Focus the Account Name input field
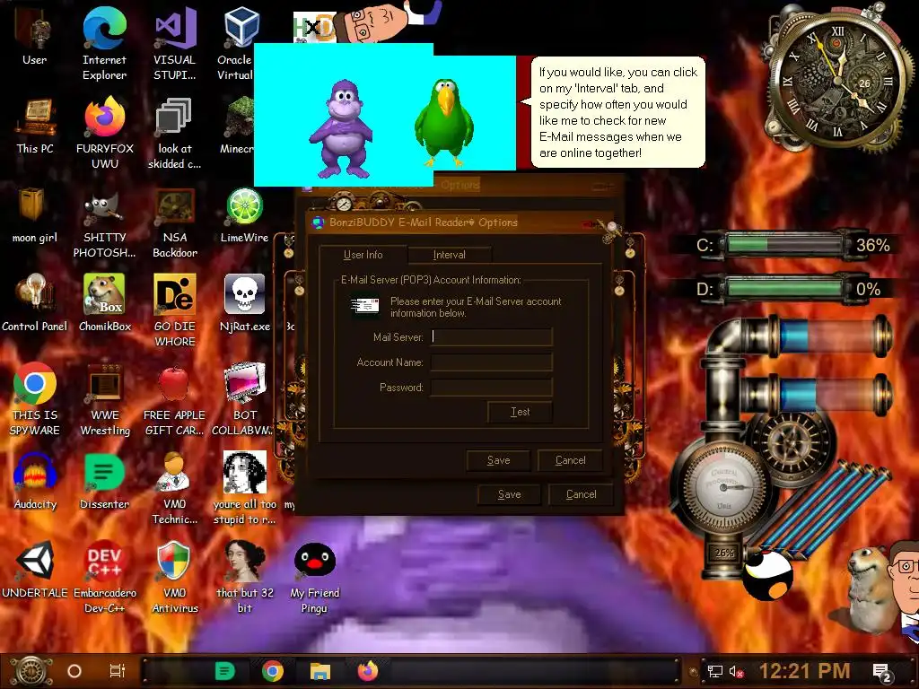 coord(492,362)
